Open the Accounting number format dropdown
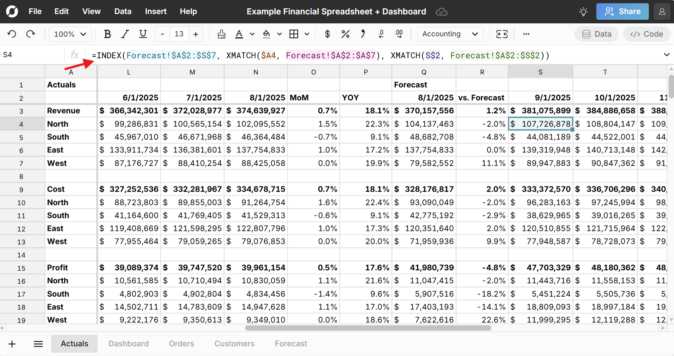Viewport: 674px width, 356px height. tap(450, 34)
